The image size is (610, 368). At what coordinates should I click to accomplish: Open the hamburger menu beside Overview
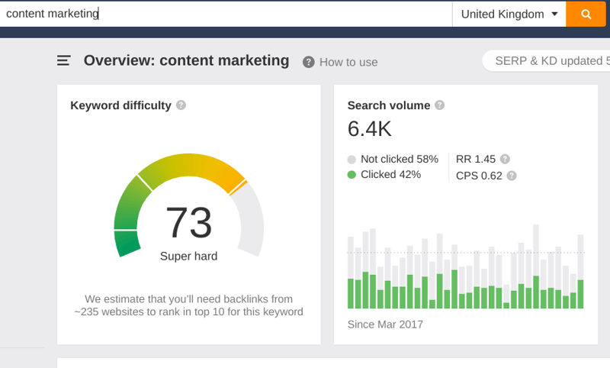(64, 60)
